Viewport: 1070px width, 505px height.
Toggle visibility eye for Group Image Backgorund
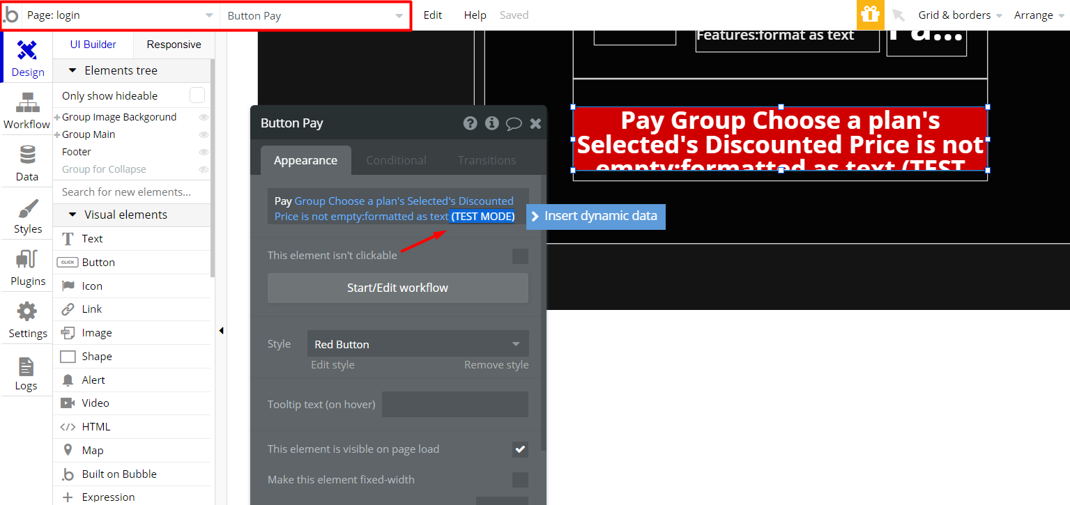pyautogui.click(x=204, y=117)
